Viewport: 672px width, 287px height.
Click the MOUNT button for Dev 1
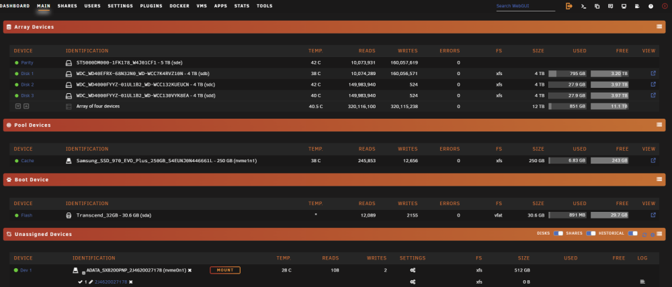coord(225,270)
